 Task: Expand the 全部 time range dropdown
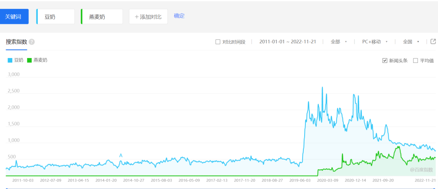pyautogui.click(x=339, y=42)
